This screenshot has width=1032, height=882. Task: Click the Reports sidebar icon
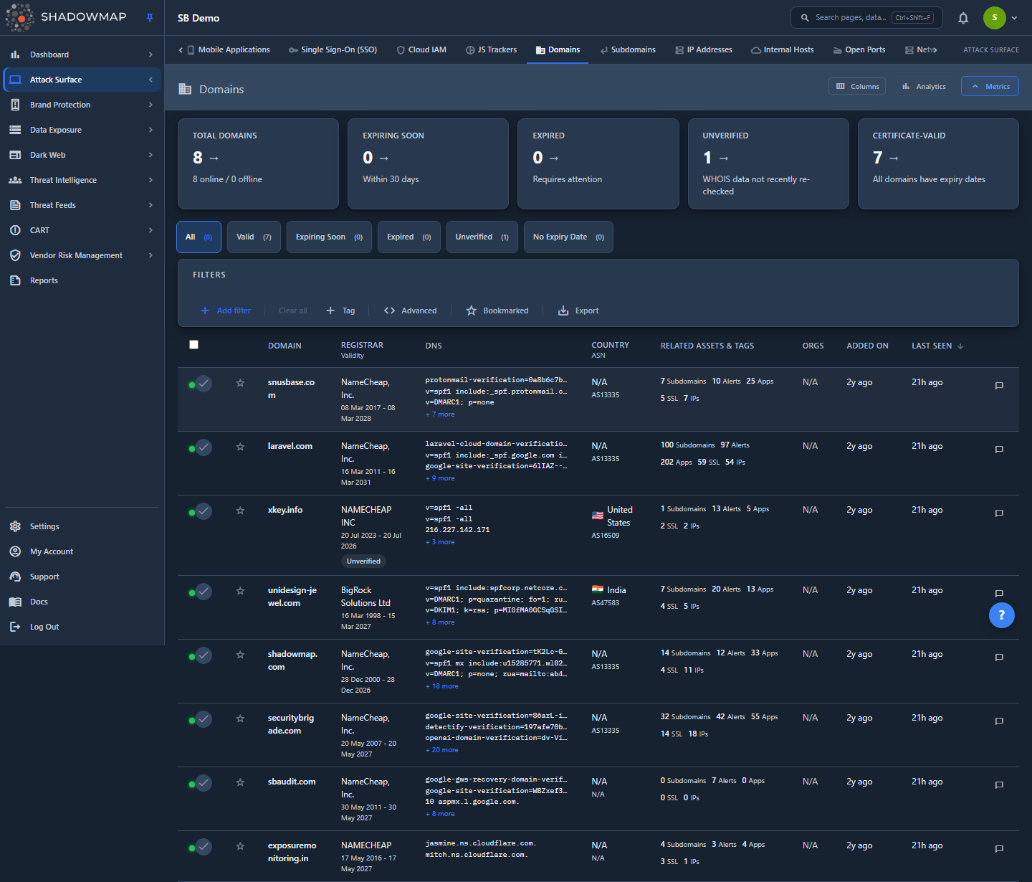[x=15, y=280]
